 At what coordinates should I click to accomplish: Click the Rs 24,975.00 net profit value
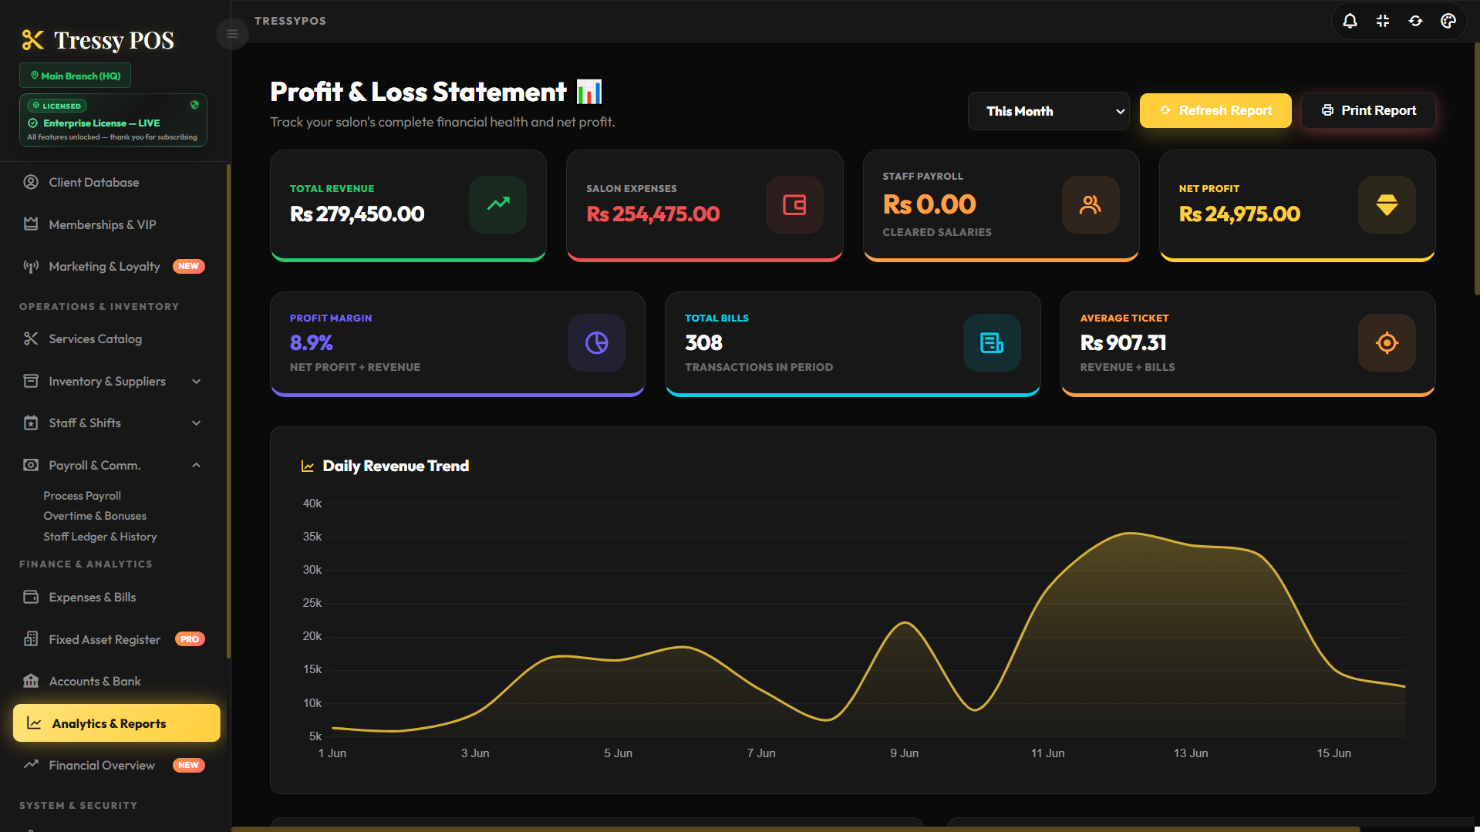[x=1239, y=214]
